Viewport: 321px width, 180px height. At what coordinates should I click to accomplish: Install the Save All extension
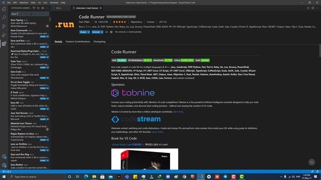[x=44, y=109]
